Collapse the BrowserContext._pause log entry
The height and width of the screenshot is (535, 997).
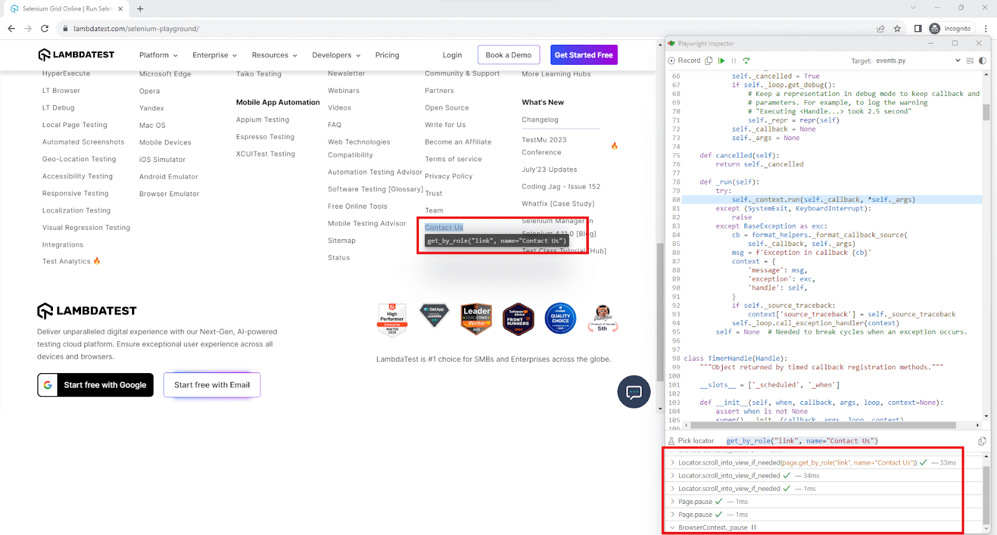[x=672, y=528]
